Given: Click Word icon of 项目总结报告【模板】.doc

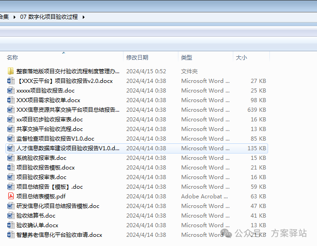Looking at the screenshot, I should click(11, 187).
